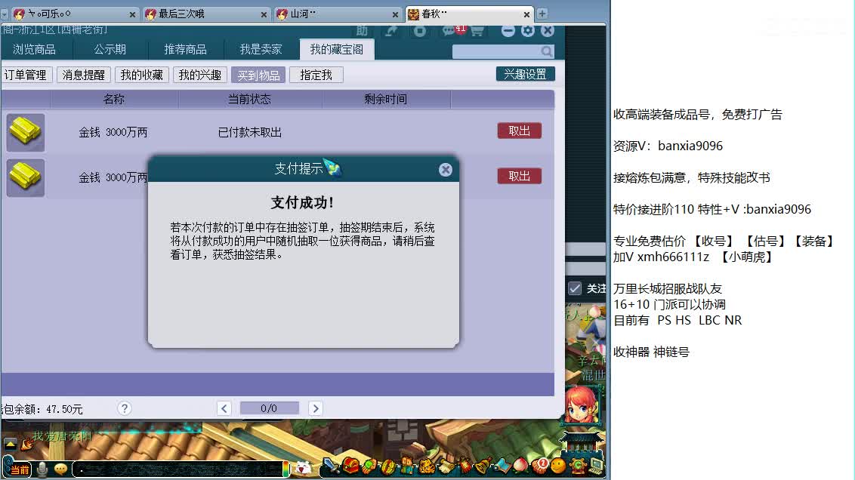Click the question mark help icon near balance

click(x=125, y=408)
